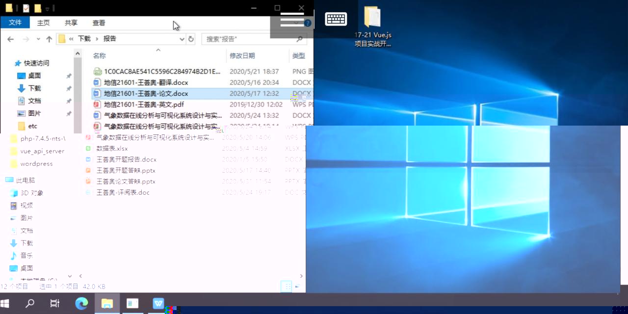Open the 文件 menu tab

(x=15, y=23)
